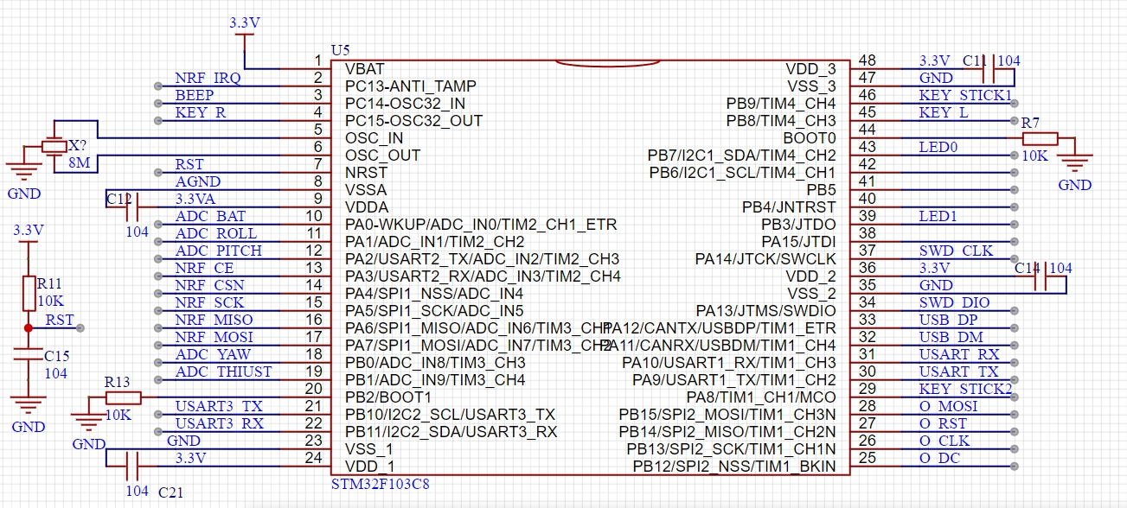Select the O_RST net label
The image size is (1127, 508).
coord(943,423)
